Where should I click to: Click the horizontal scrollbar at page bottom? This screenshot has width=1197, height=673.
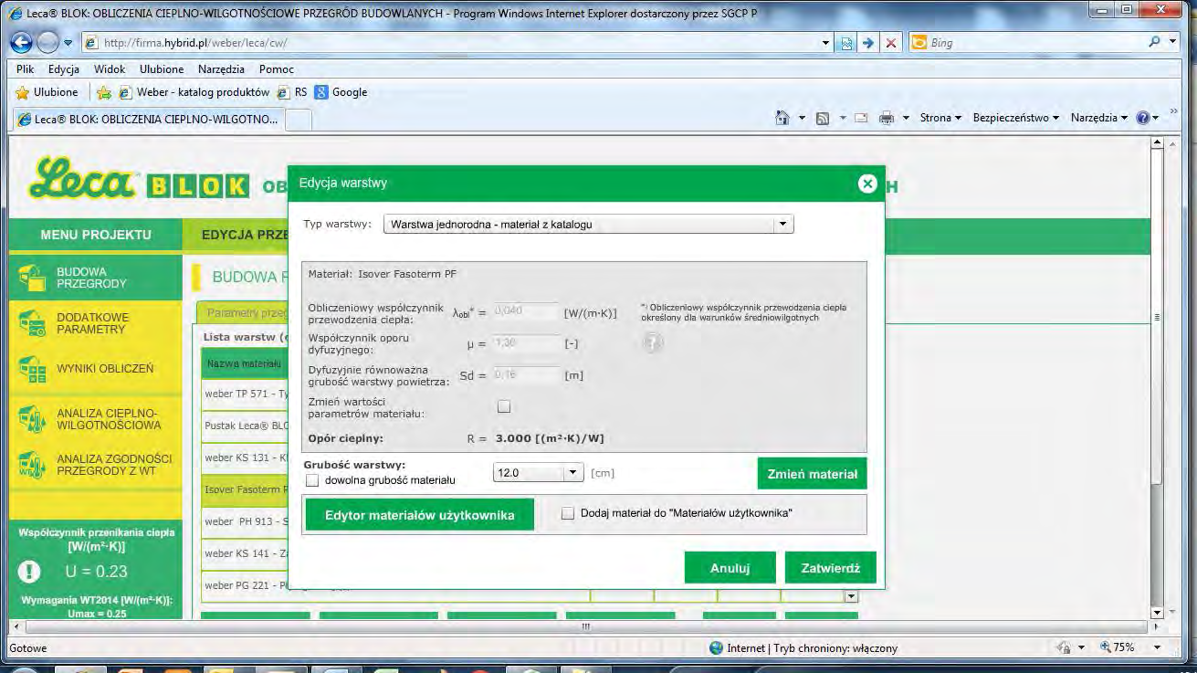[584, 627]
